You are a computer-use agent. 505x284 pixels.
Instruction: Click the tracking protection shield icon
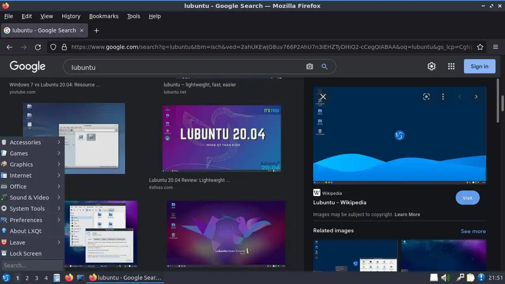[53, 47]
